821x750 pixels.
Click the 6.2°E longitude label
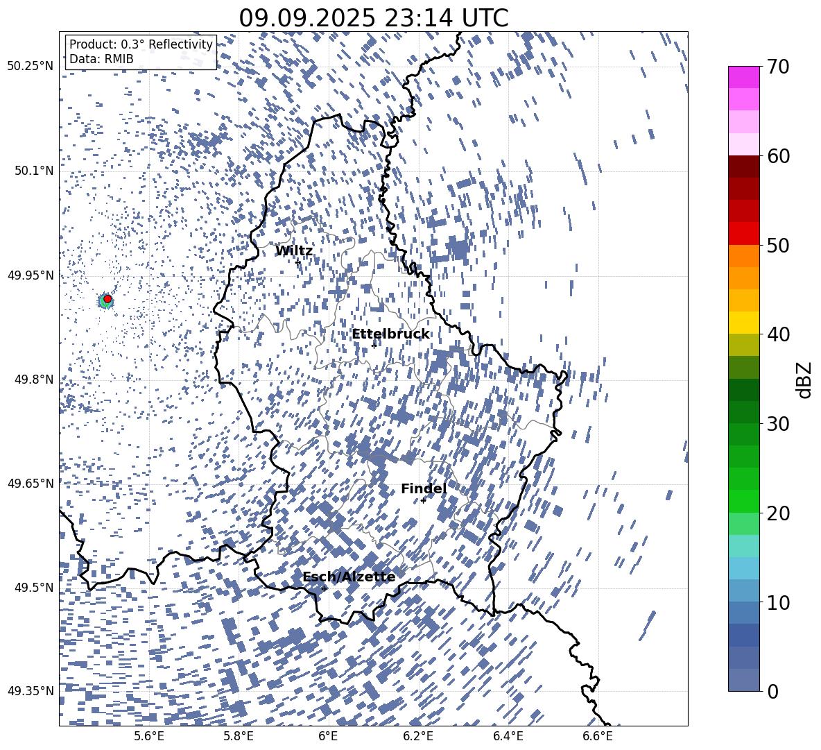pos(418,736)
